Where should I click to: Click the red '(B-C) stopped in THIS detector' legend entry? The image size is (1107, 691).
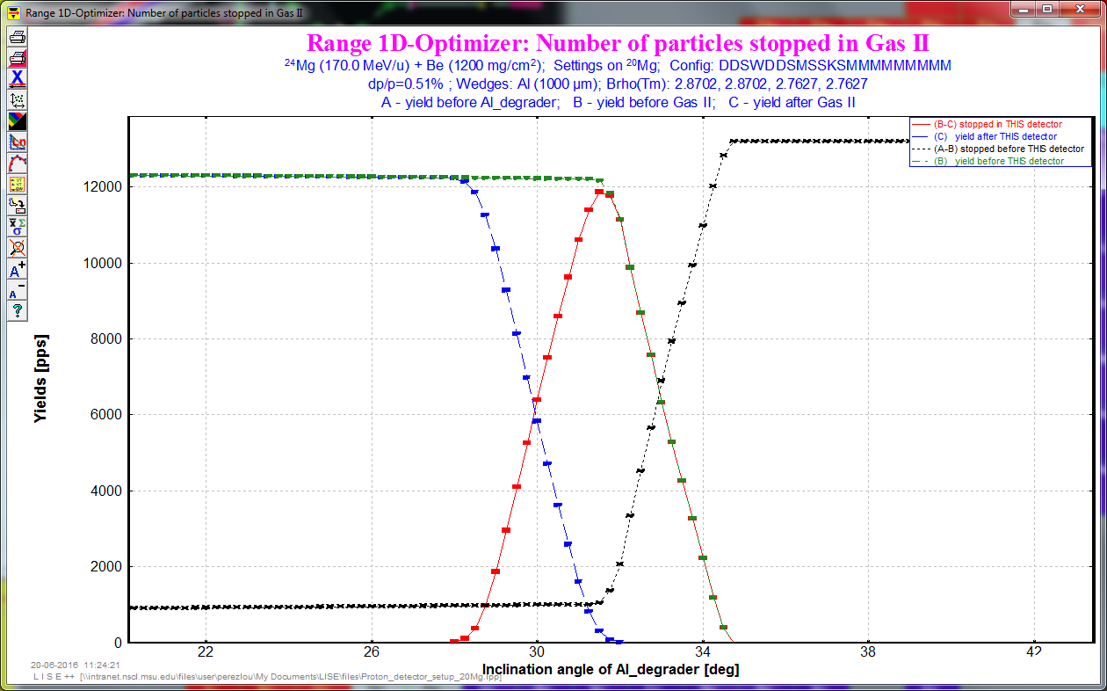[x=997, y=125]
